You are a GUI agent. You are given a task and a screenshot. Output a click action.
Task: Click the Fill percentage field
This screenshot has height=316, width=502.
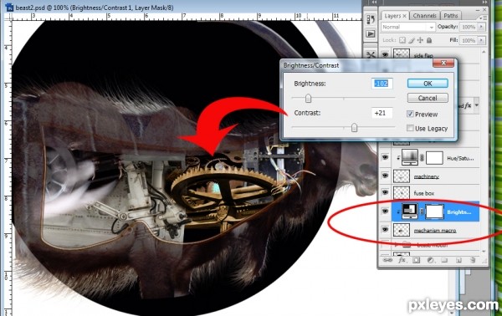[x=469, y=40]
